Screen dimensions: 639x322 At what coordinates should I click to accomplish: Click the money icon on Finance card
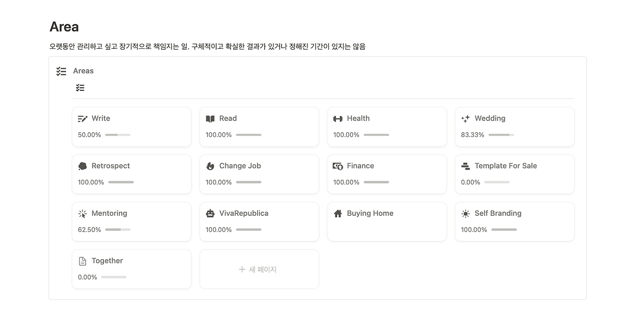coord(338,166)
